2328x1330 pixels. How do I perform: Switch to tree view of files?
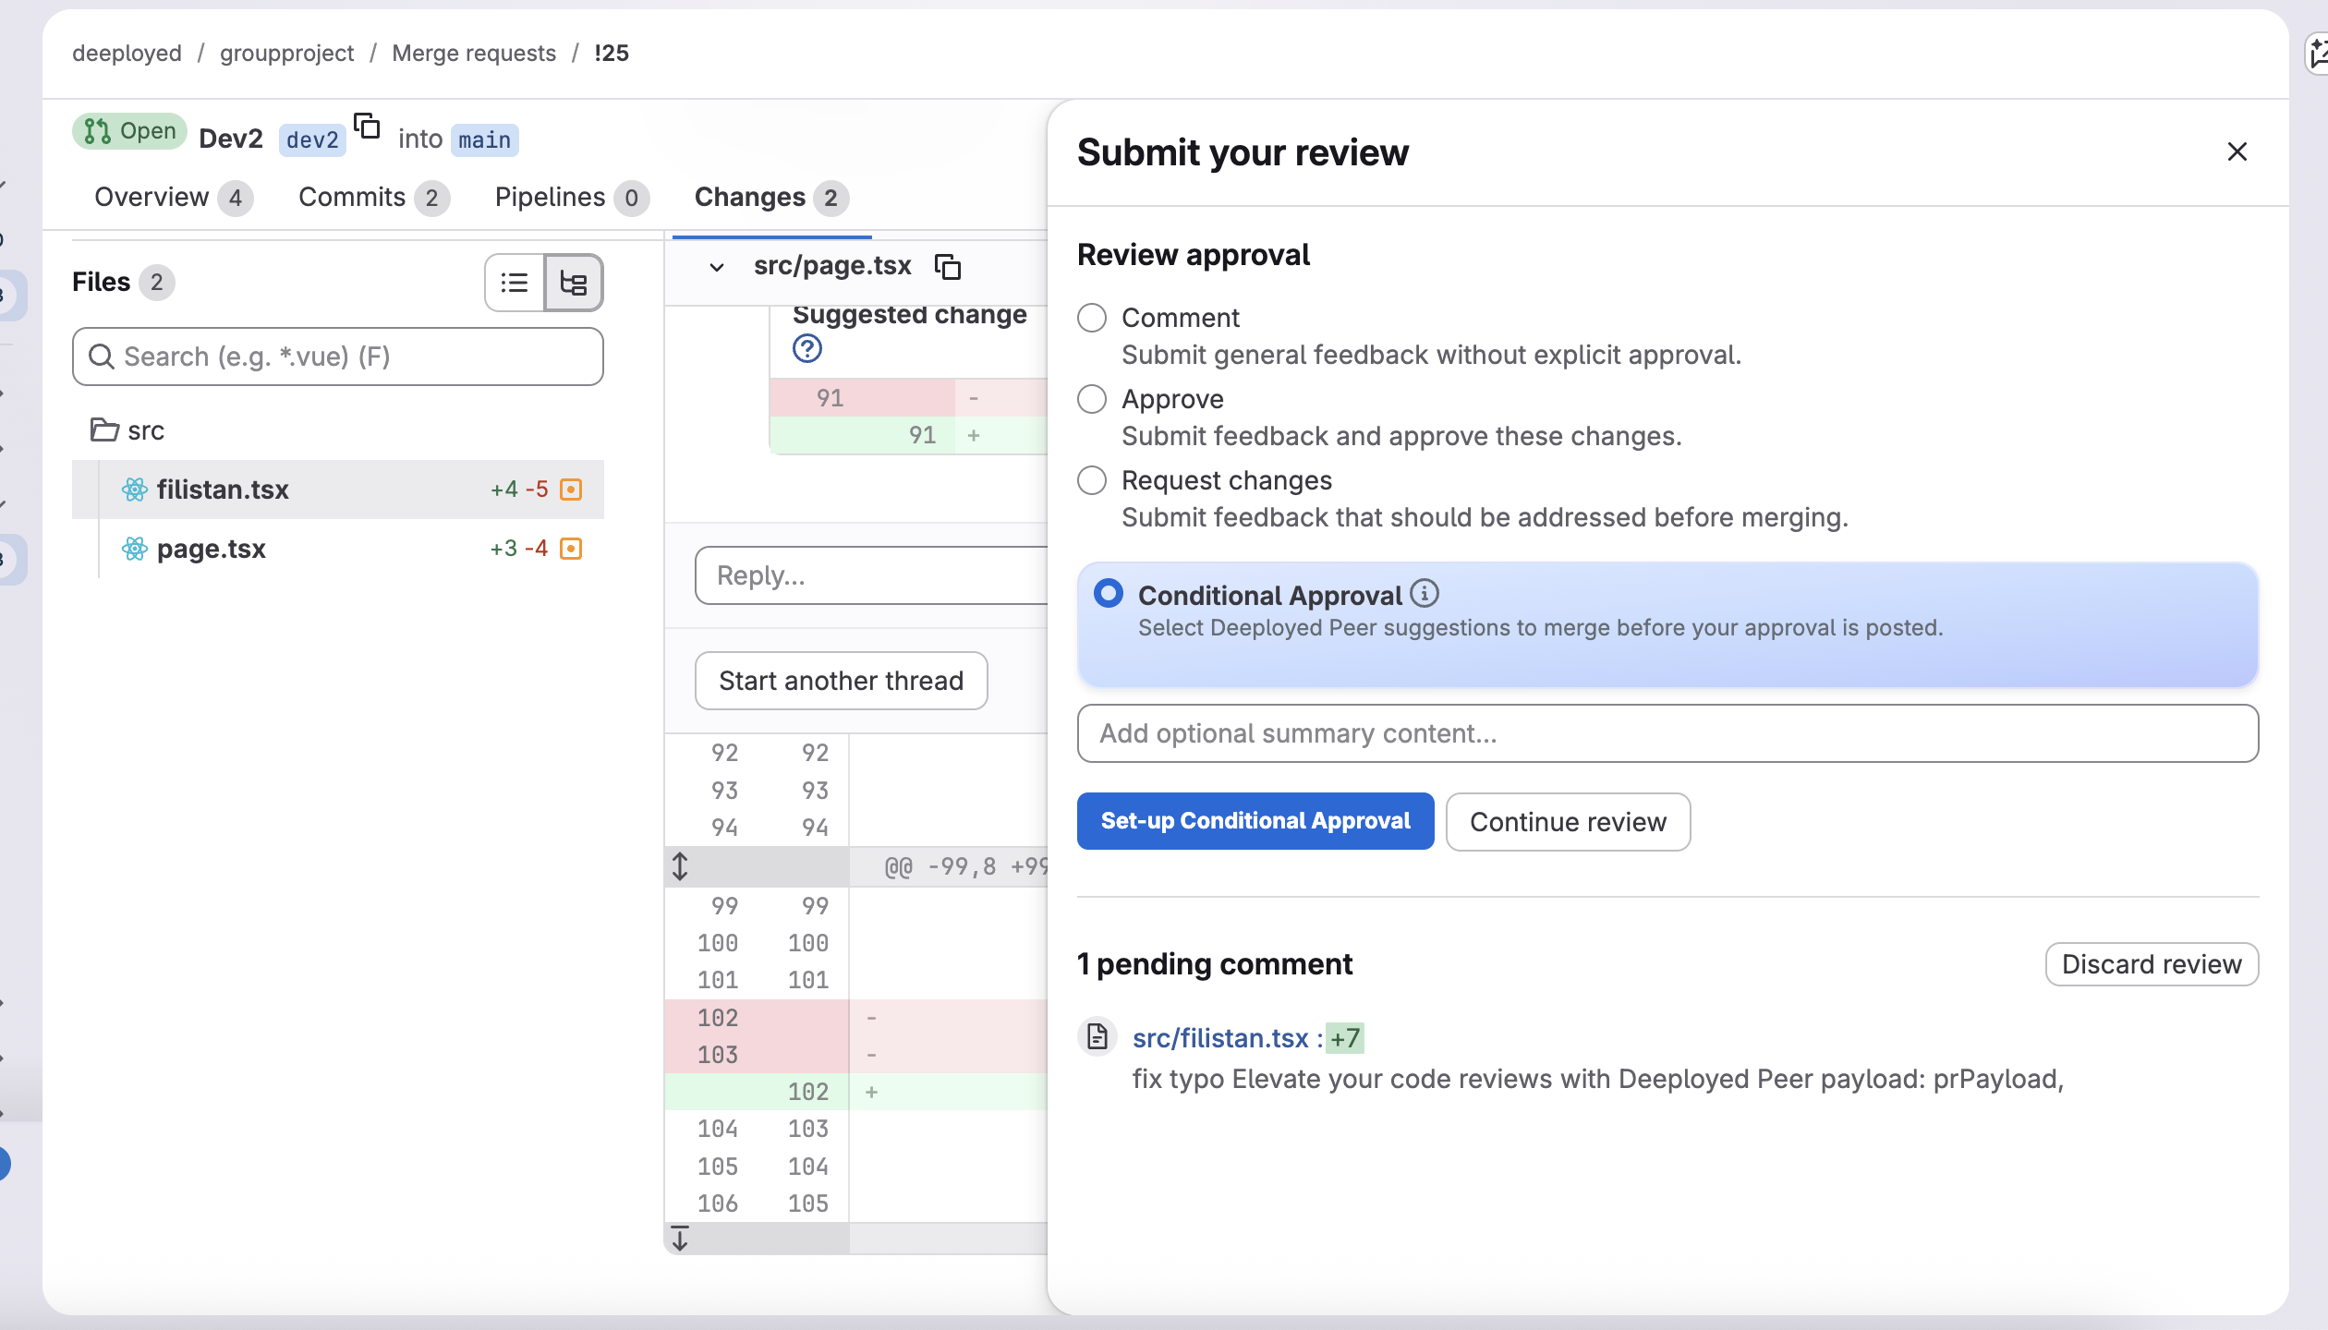click(x=574, y=283)
